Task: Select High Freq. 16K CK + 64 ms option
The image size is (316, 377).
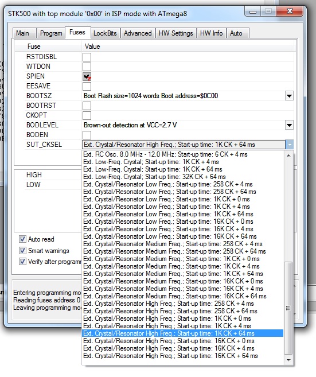Action: tap(182, 356)
